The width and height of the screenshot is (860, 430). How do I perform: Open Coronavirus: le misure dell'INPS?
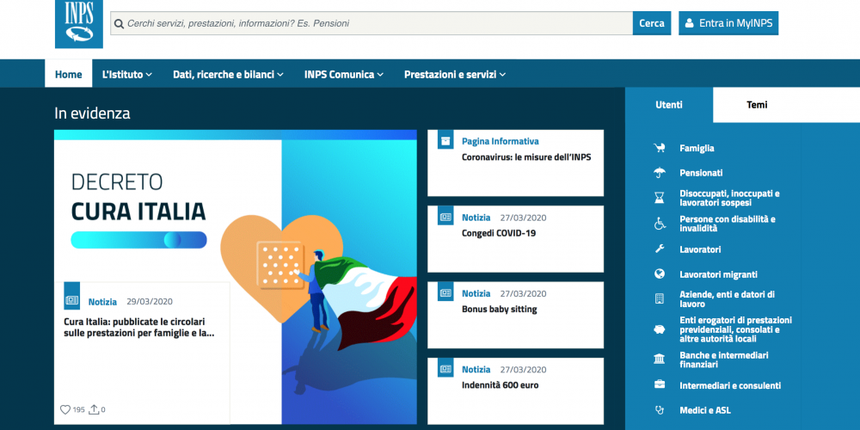click(526, 157)
